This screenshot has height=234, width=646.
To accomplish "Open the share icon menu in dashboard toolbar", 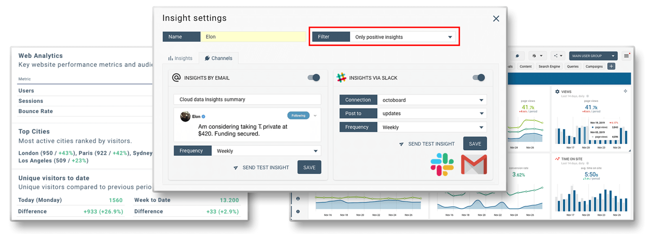I will pos(558,56).
